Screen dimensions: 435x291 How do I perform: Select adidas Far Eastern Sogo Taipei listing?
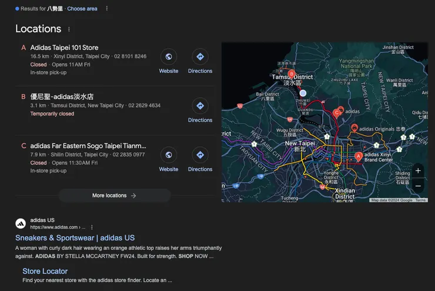(88, 146)
